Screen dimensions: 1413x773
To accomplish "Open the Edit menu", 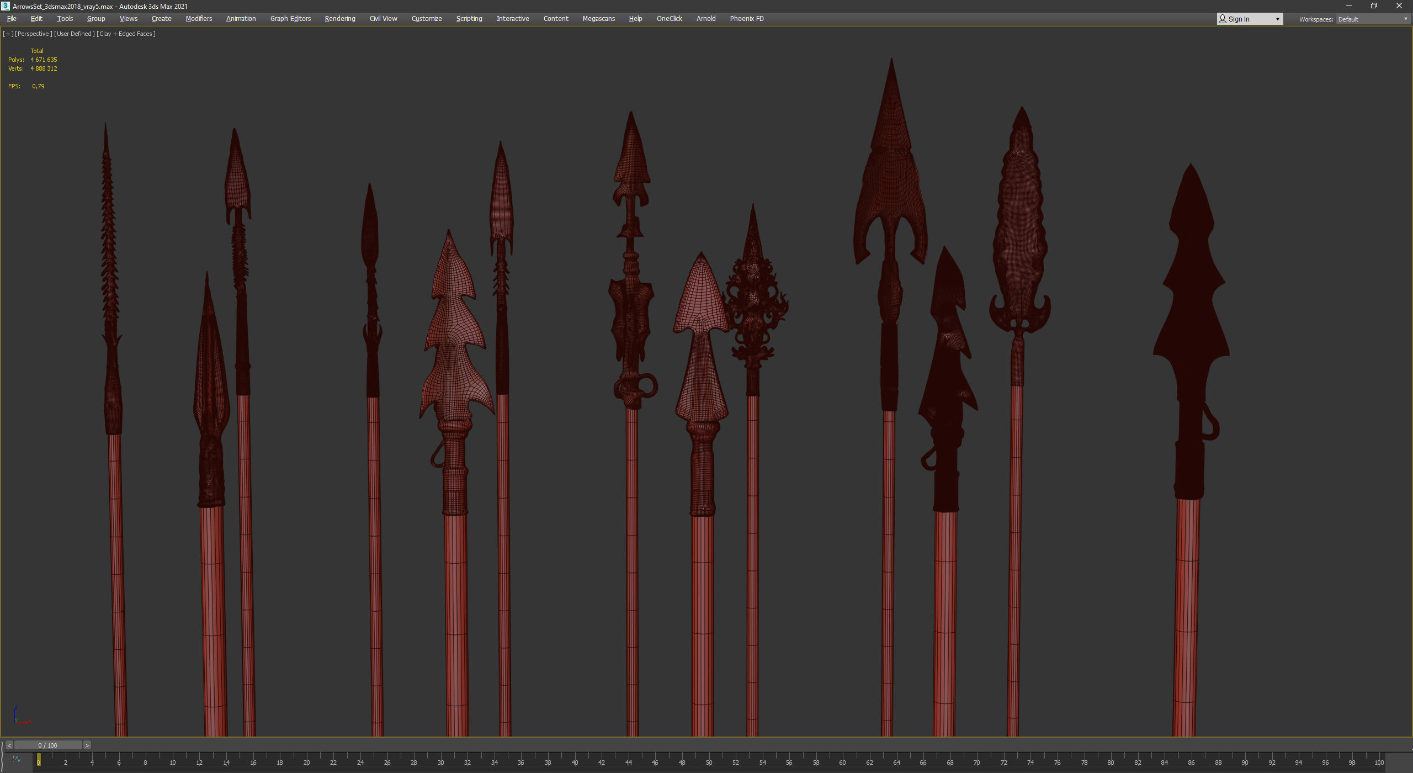I will click(36, 19).
